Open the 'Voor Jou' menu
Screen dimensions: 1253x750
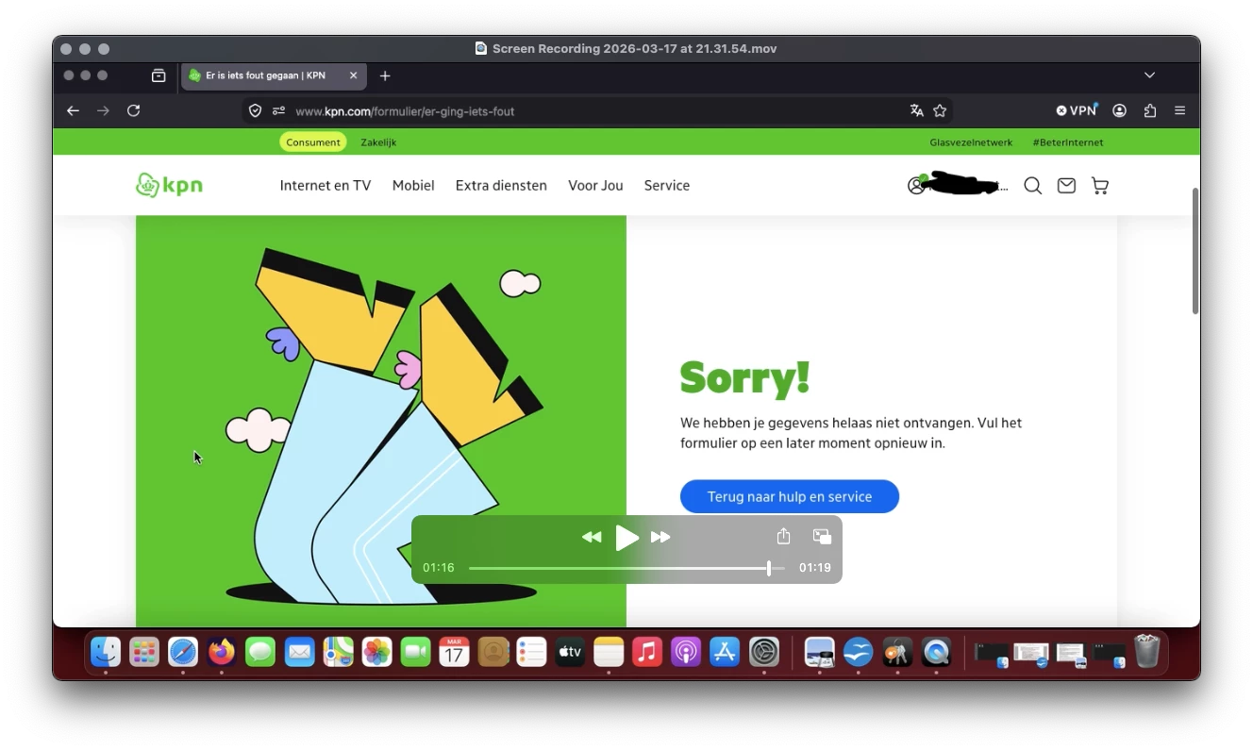pyautogui.click(x=595, y=186)
